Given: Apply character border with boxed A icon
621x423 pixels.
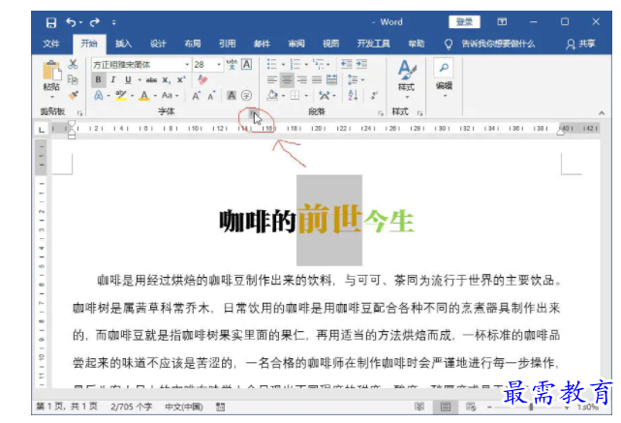Looking at the screenshot, I should point(247,64).
